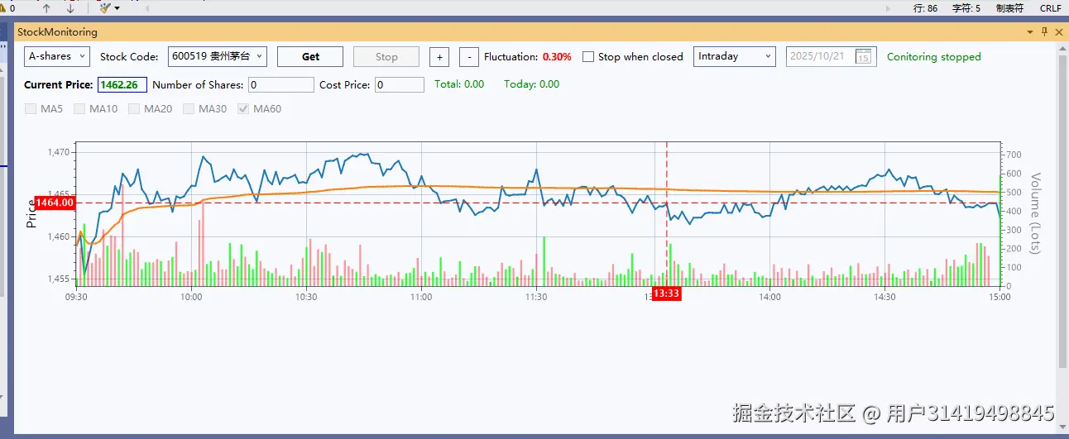Open the Intraday chart type dropdown
Image resolution: width=1069 pixels, height=439 pixels.
pyautogui.click(x=734, y=56)
